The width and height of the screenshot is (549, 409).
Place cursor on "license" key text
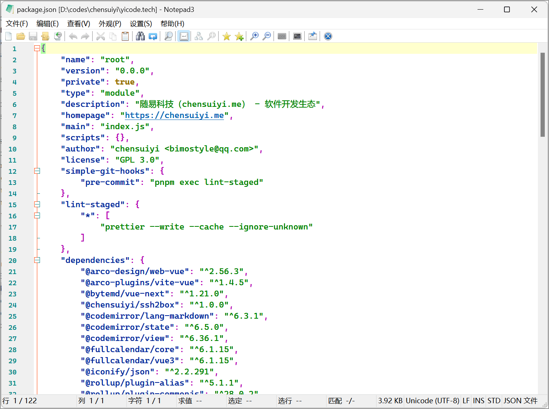[x=83, y=160]
